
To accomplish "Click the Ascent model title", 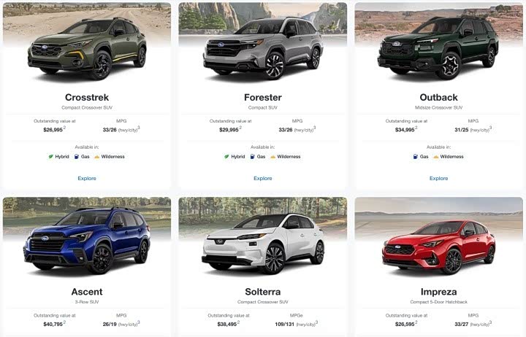I will pyautogui.click(x=87, y=292).
